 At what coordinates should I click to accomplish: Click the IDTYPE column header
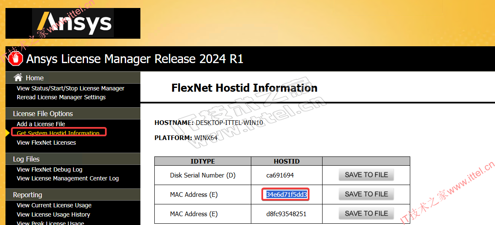[203, 161]
